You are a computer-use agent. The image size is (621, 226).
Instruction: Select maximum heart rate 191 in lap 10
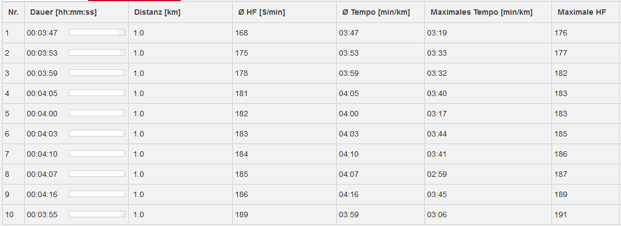tap(561, 215)
